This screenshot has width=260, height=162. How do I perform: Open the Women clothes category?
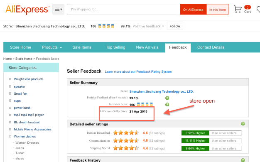pos(25,136)
